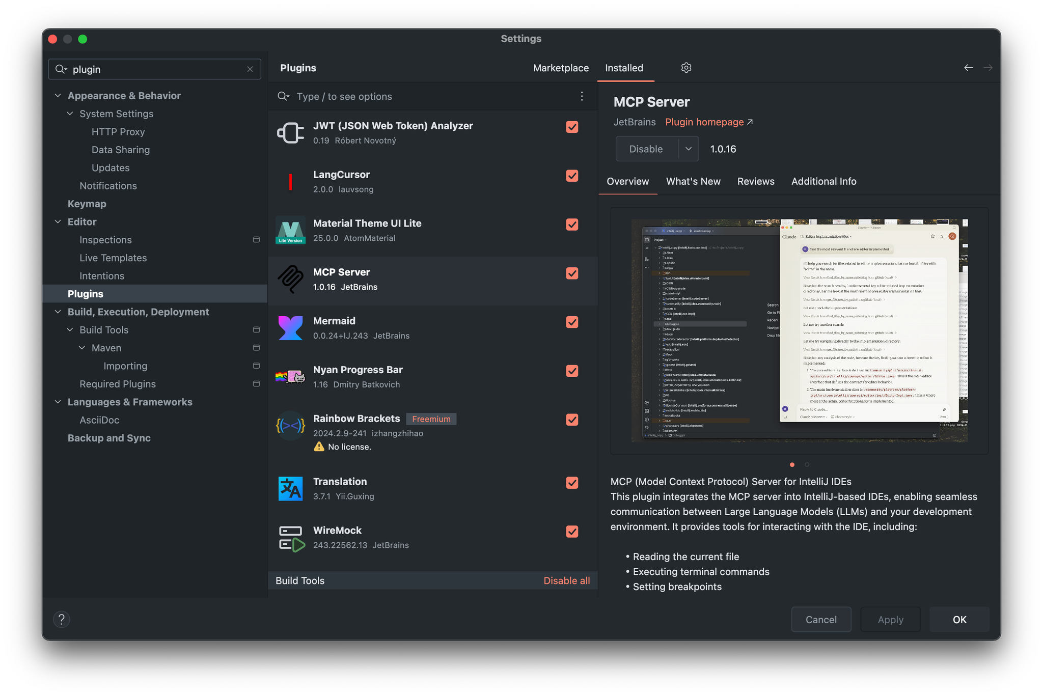Click the Material Theme UI Lite icon
1043x696 pixels.
(x=290, y=231)
